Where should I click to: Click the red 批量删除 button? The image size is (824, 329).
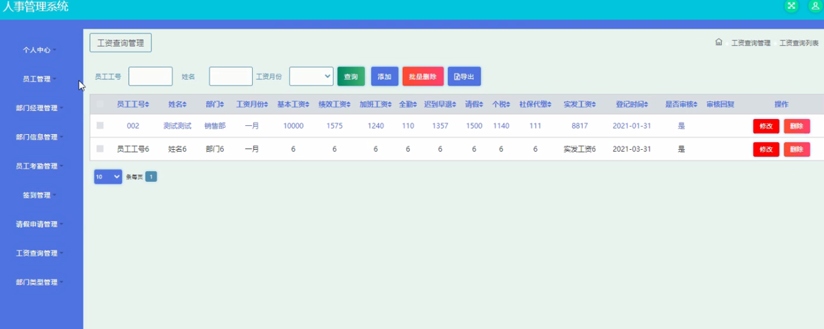(x=423, y=77)
